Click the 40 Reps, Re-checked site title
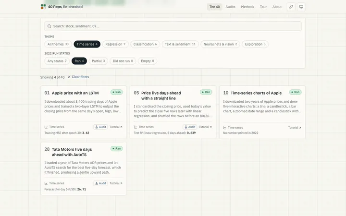The height and width of the screenshot is (216, 346). point(65,7)
